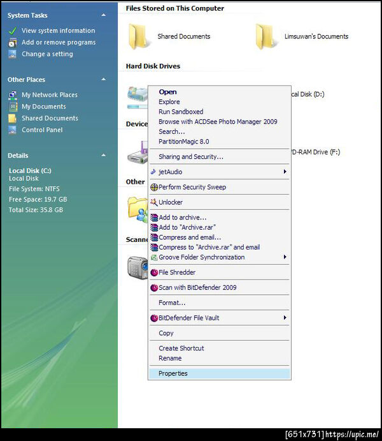
Task: Click the Control Panel sidebar icon
Action: (12, 130)
